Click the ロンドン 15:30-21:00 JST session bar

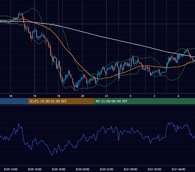click(61, 101)
